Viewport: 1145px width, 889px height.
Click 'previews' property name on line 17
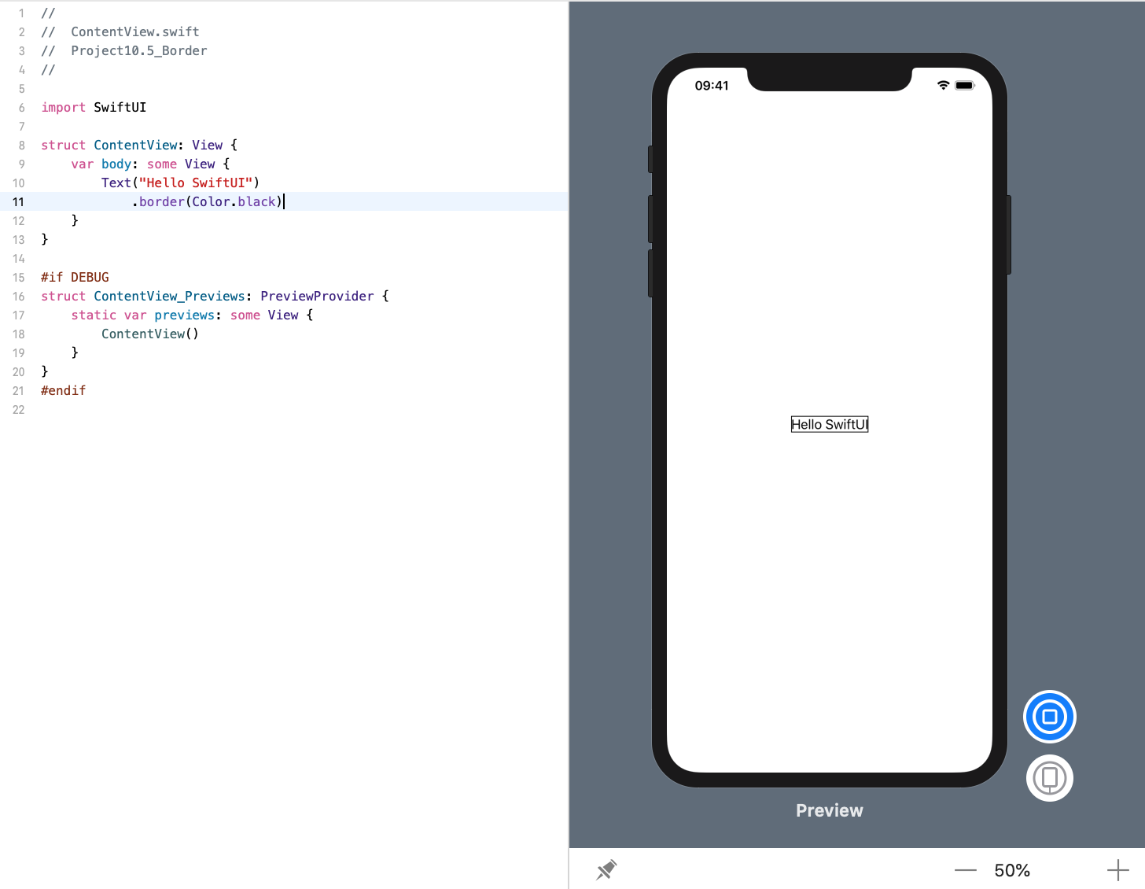click(184, 315)
